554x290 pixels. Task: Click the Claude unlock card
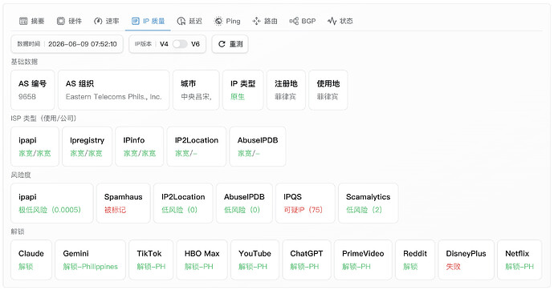click(x=31, y=260)
